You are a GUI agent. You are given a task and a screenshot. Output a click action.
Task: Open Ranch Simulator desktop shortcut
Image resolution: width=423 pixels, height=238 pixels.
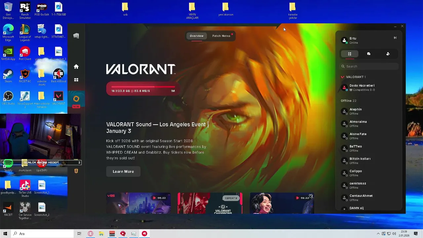25,11
